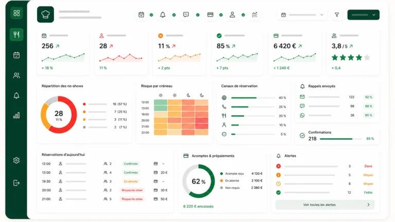The height and width of the screenshot is (222, 395).
Task: Click the orange segment of no-shows donut
Action: (45, 117)
